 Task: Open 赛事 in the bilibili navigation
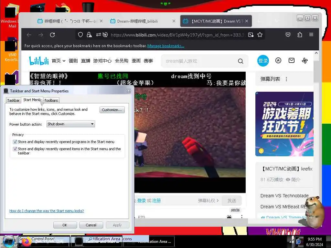[x=148, y=61]
